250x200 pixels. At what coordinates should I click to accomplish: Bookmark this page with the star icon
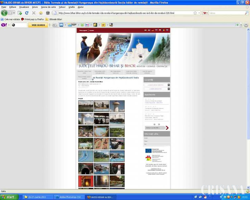coord(195,13)
